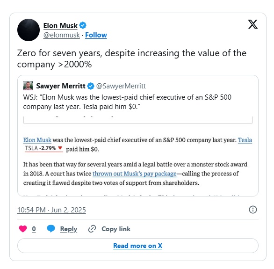Viewport: 274px width, 269px height.
Task: Open Sawyer Merritt's profile photo
Action: [28, 86]
